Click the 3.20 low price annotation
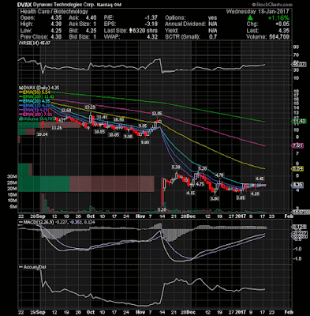Viewport: 310px width, 316px height. pos(162,210)
